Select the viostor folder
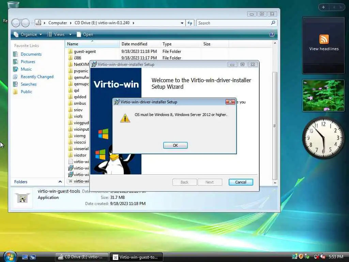The width and height of the screenshot is (349, 262). pos(80,155)
